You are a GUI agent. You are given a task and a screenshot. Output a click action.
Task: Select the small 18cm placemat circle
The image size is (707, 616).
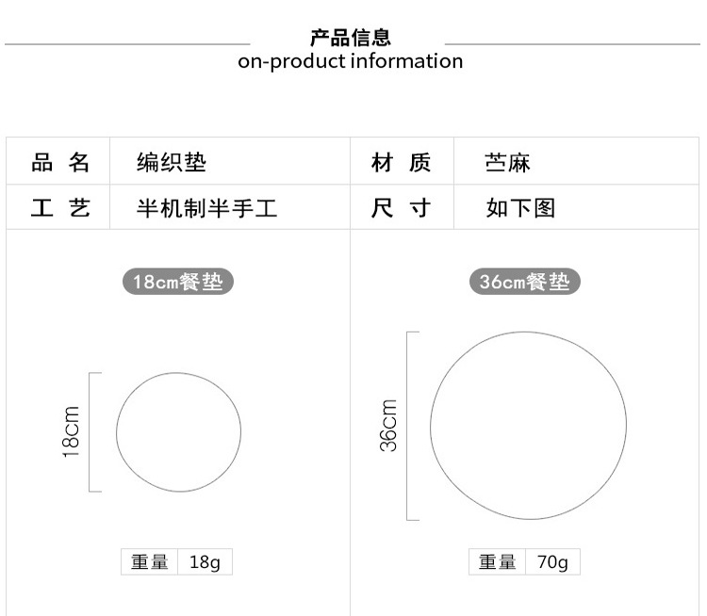178,431
